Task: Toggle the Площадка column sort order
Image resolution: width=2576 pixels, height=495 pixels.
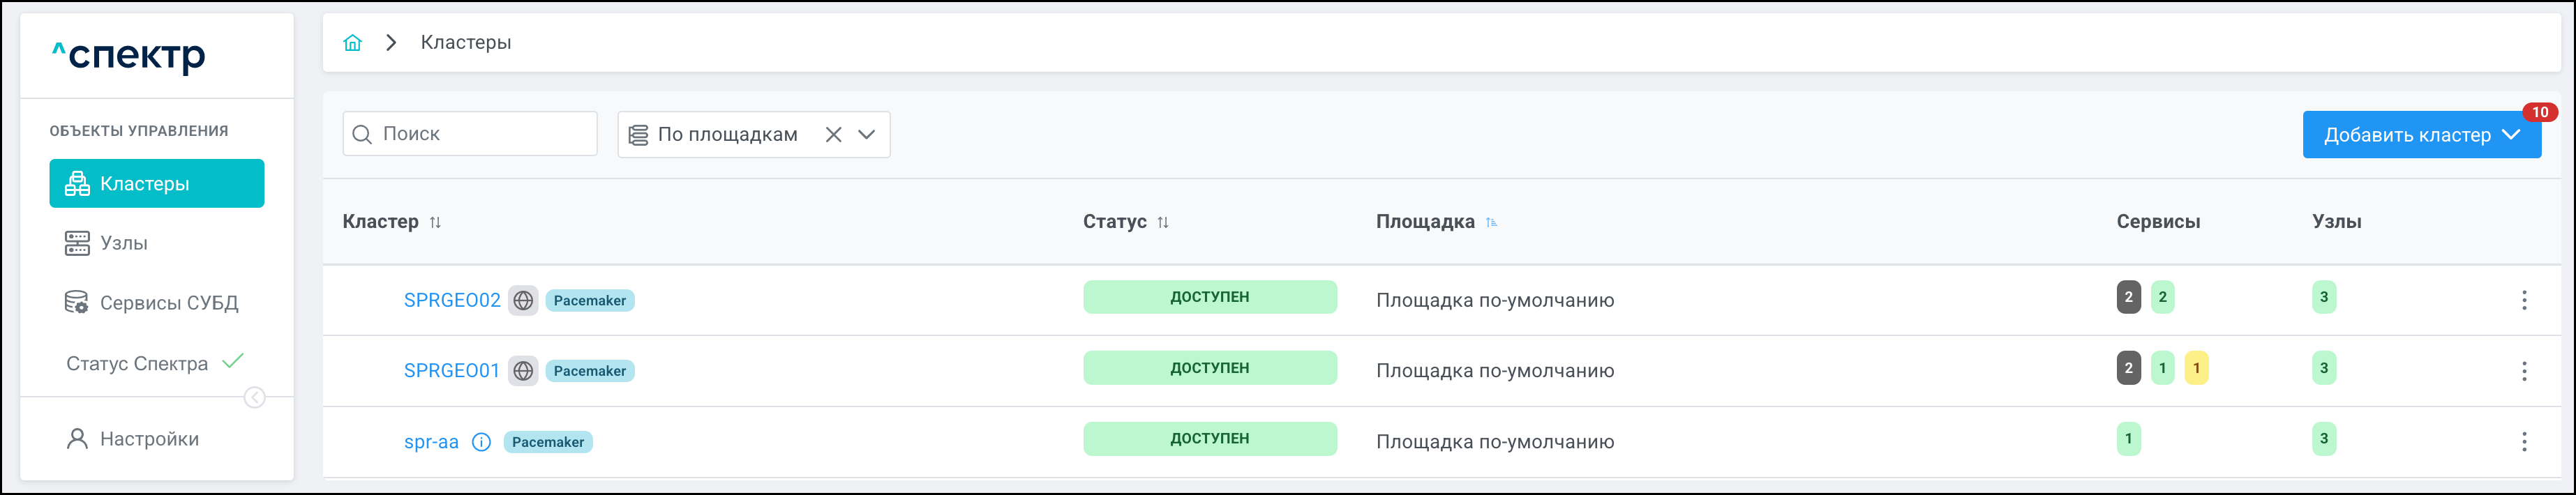Action: click(1491, 223)
